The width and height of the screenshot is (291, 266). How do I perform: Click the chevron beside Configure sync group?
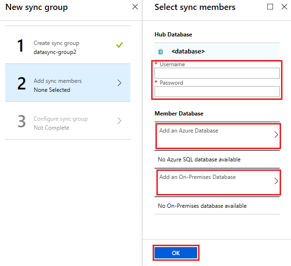(119, 121)
